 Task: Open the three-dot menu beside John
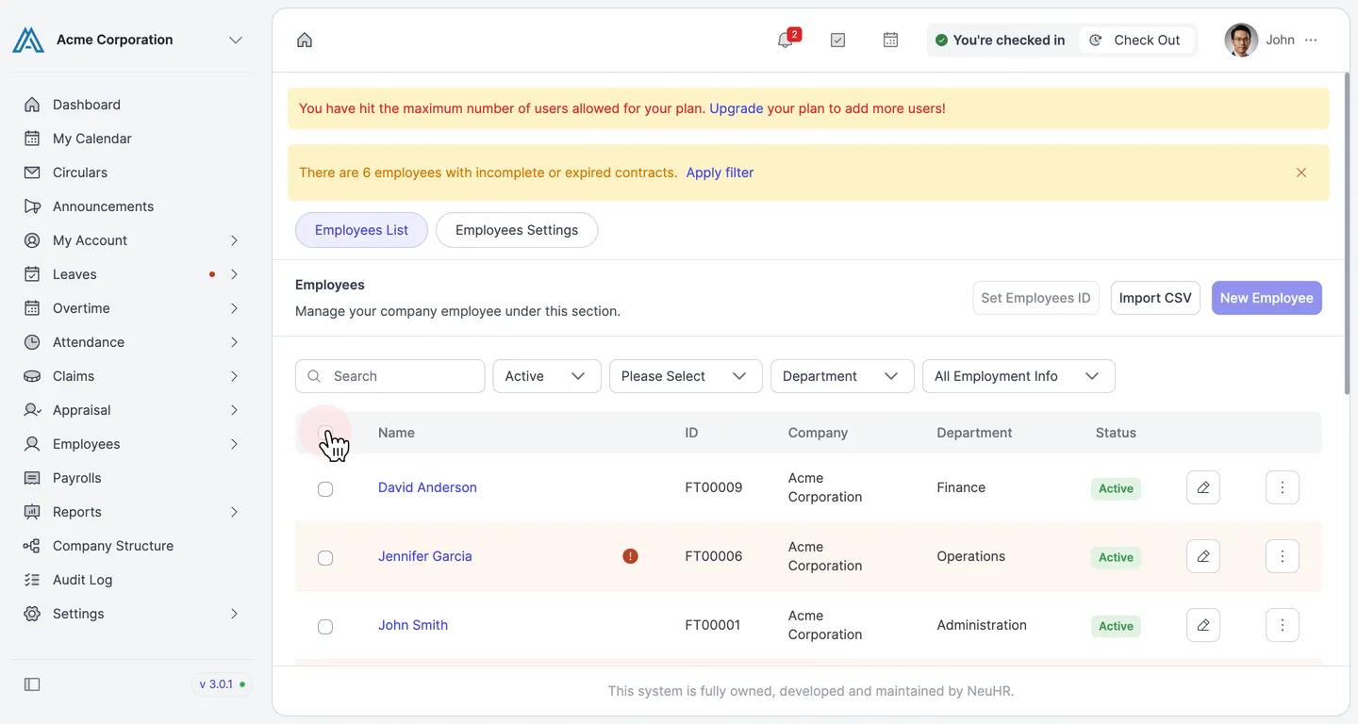tap(1311, 40)
